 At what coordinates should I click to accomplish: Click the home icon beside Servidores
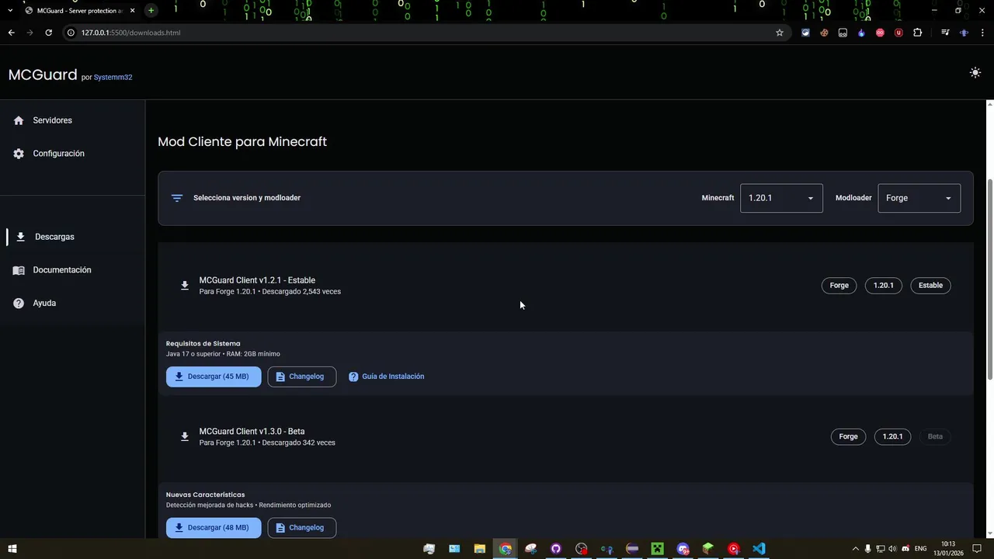tap(19, 120)
